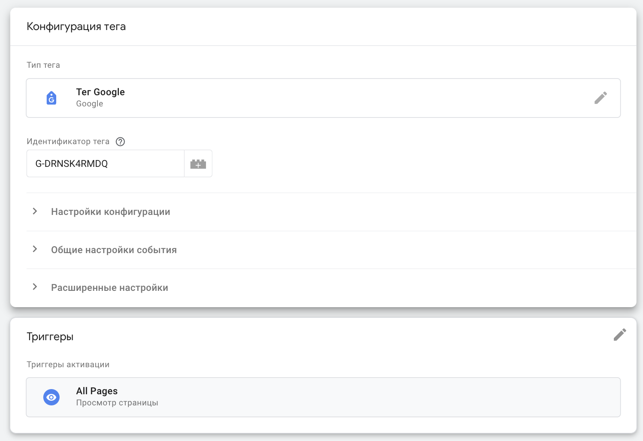Click the Конфигурация тега heading
Screen dimensions: 643x441
[76, 27]
